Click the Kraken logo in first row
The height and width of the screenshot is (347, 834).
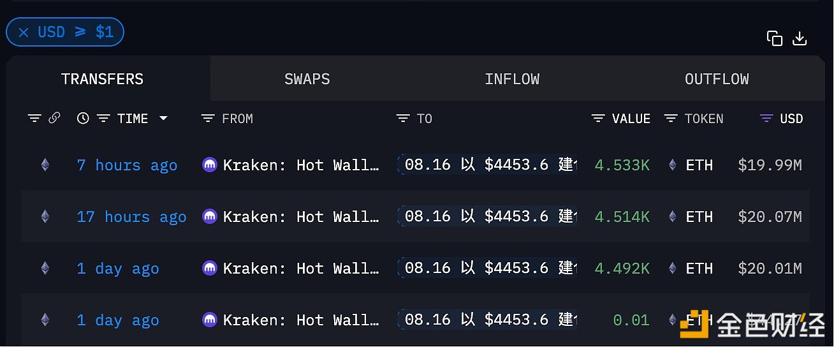pyautogui.click(x=209, y=165)
